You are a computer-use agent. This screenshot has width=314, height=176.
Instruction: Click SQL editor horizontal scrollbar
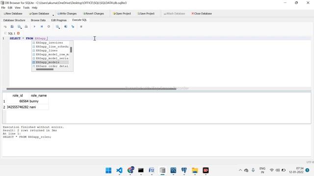coord(91,89)
